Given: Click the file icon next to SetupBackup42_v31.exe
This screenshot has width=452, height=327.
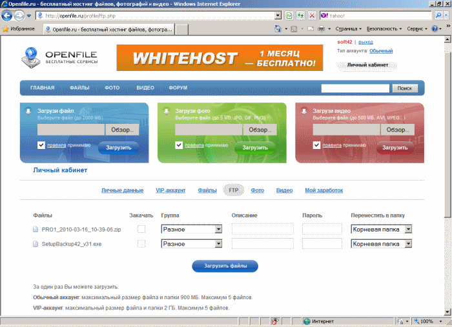Looking at the screenshot, I should 36,244.
